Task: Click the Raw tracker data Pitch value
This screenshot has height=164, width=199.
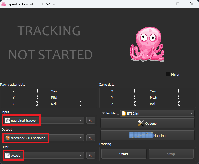Action: pyautogui.click(x=81, y=97)
